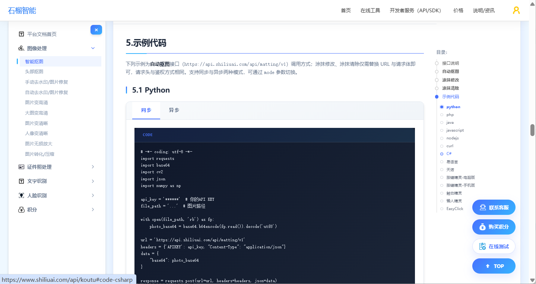Click the 文字识别 text icon
The image size is (536, 284).
(21, 181)
